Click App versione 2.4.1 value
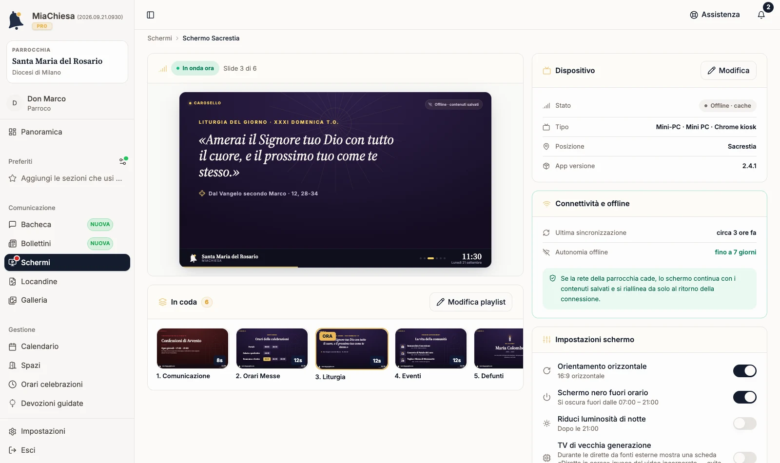This screenshot has width=780, height=463. [x=749, y=166]
